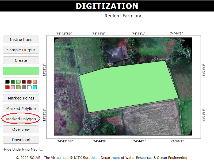Select the dark green color swatch
This screenshot has height=161, width=214.
[x=13, y=82]
